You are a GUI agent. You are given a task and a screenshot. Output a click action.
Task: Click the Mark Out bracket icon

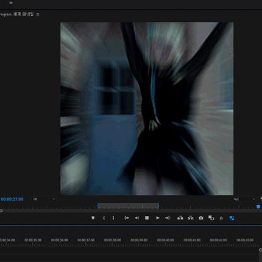tap(113, 218)
